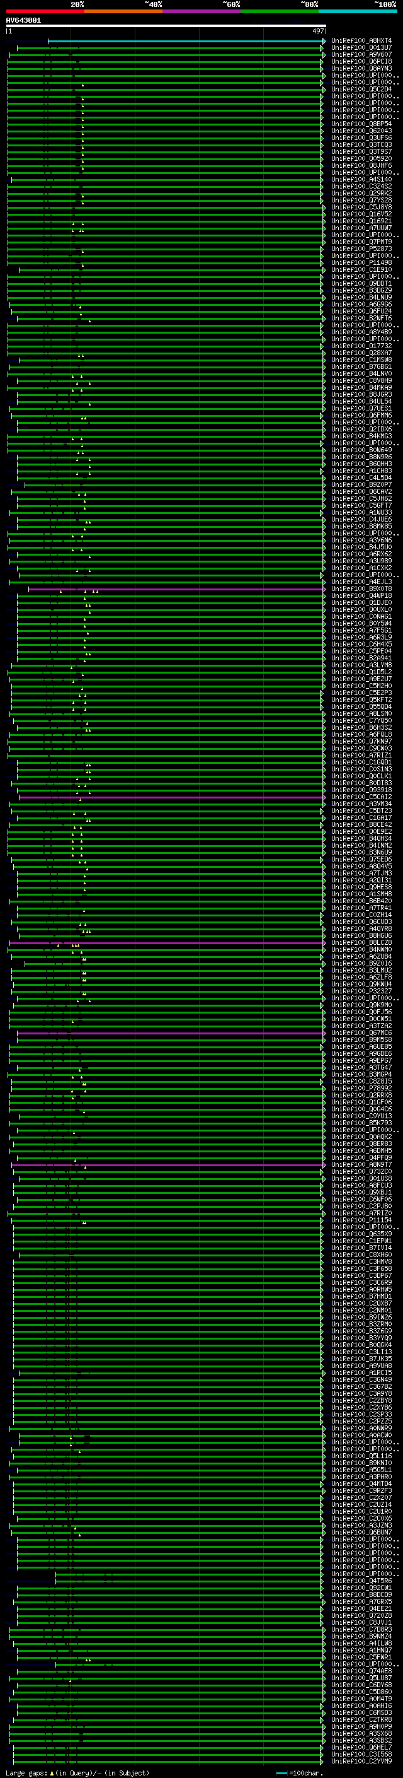Select hit label UniRef100_A7F5G1
The width and height of the screenshot is (403, 1778).
[x=361, y=630]
